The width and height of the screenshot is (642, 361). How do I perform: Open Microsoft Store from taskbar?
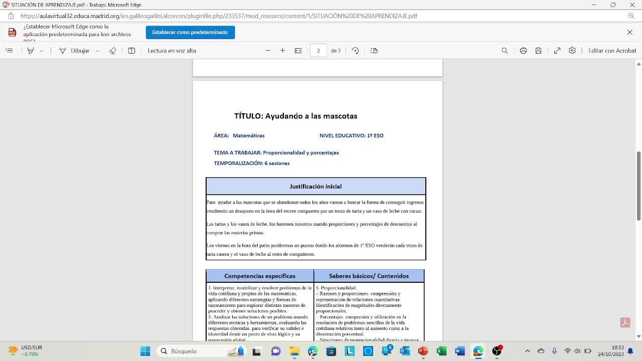(x=331, y=351)
